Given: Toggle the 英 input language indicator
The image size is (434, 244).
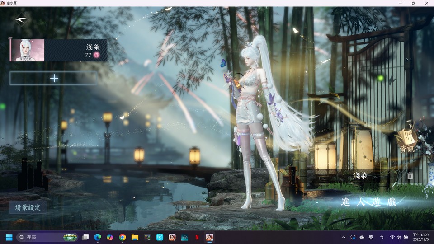Looking at the screenshot, I should point(371,237).
